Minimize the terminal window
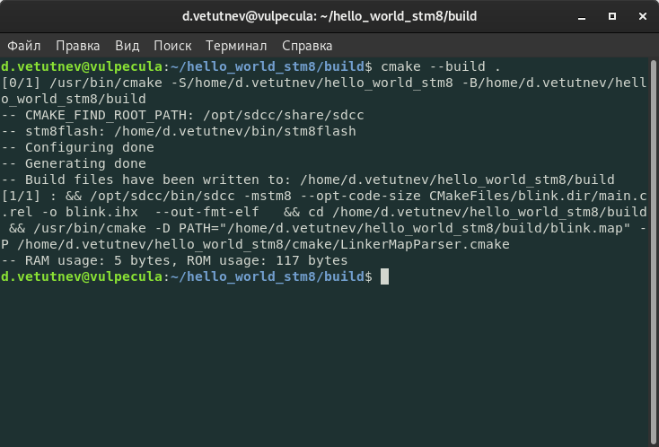 pos(582,16)
